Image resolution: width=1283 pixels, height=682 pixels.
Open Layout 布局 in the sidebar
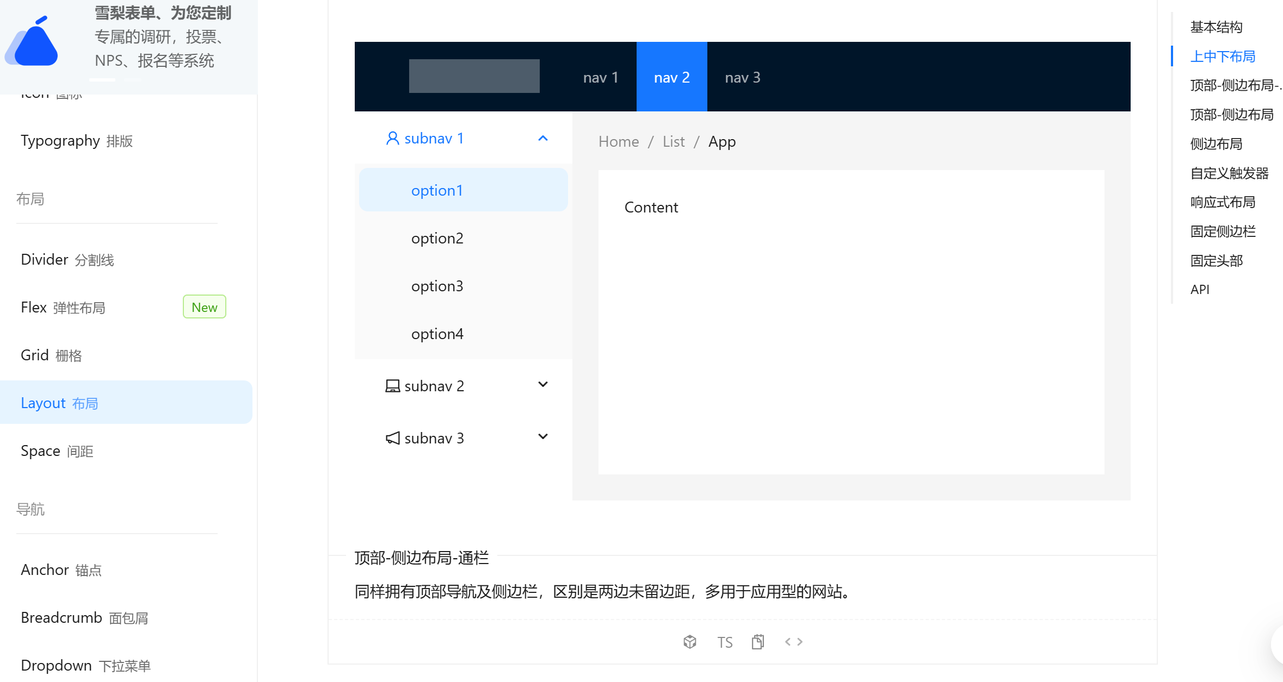(x=126, y=403)
